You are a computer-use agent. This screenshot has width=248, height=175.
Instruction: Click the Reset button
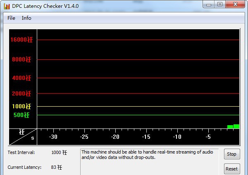[x=232, y=169]
